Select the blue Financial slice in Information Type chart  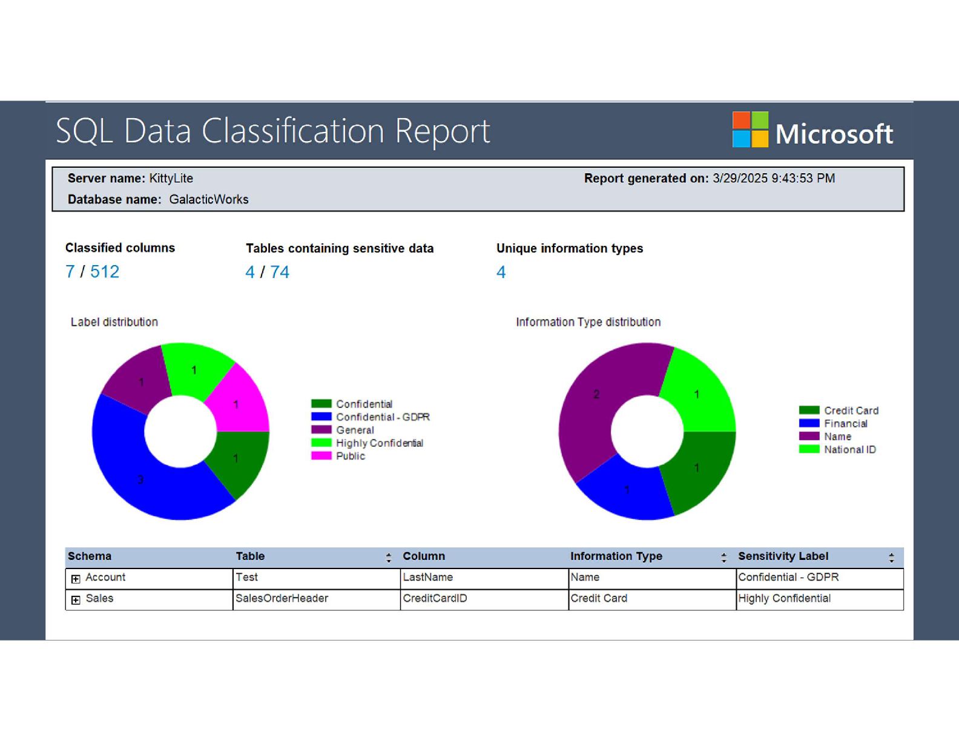(x=627, y=489)
